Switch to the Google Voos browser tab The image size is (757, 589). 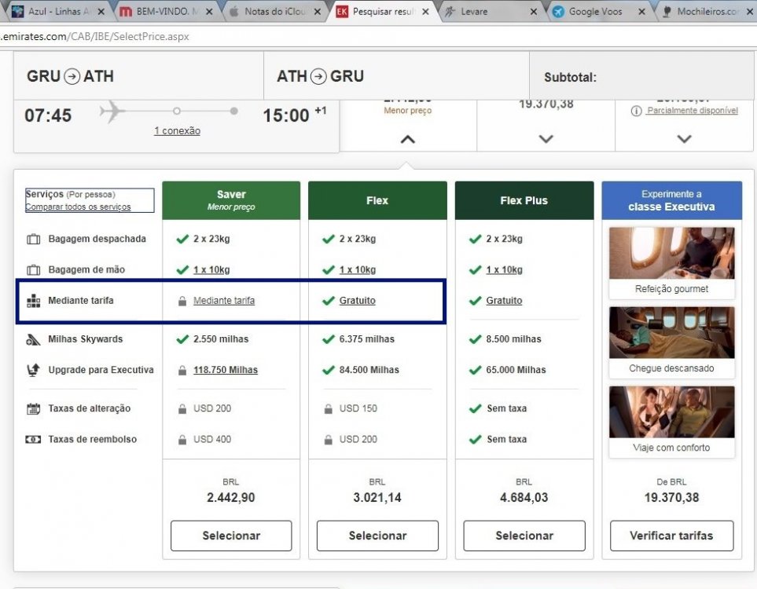click(x=595, y=12)
